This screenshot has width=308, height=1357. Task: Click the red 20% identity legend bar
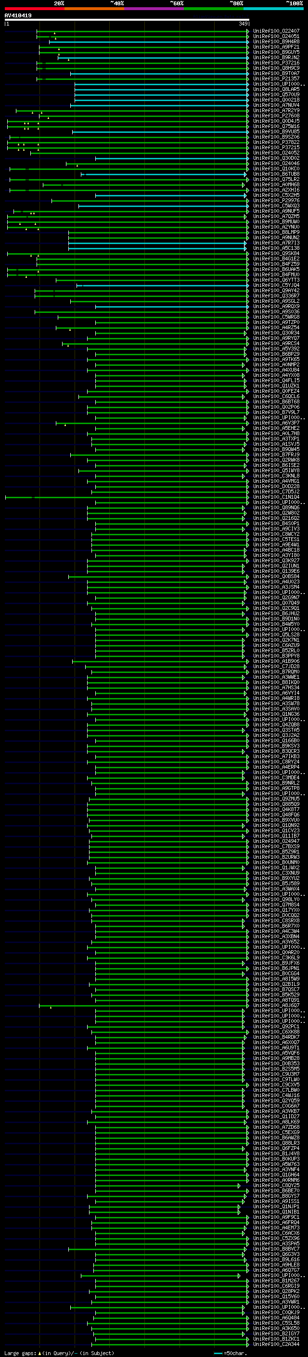[x=34, y=9]
